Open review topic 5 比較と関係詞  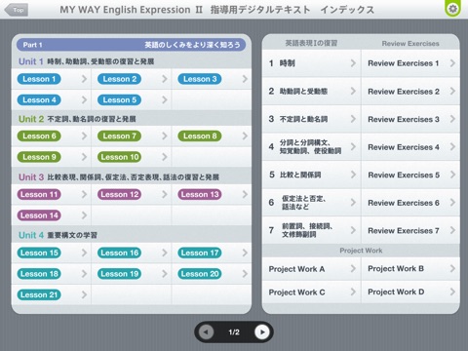[x=311, y=175]
